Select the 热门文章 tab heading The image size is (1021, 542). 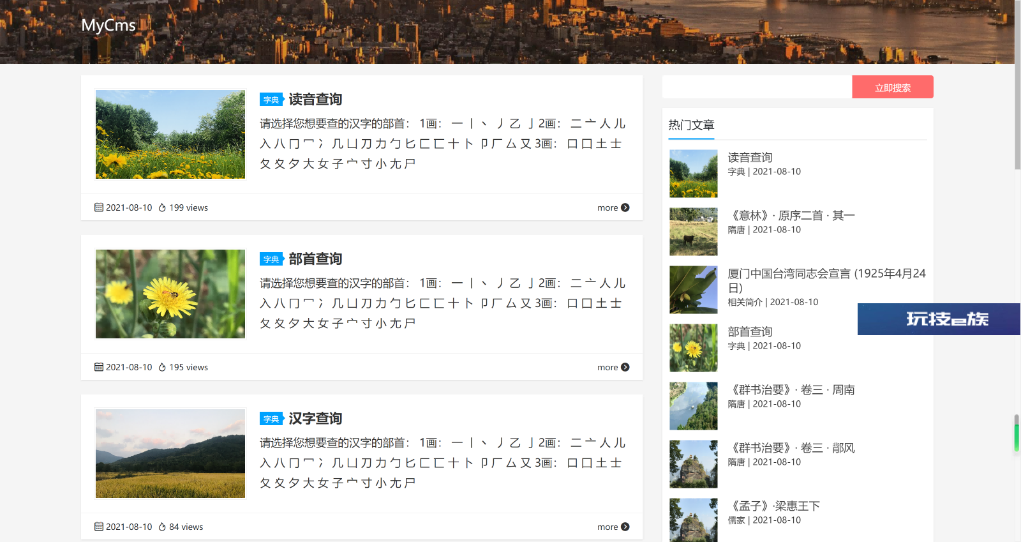pos(691,125)
